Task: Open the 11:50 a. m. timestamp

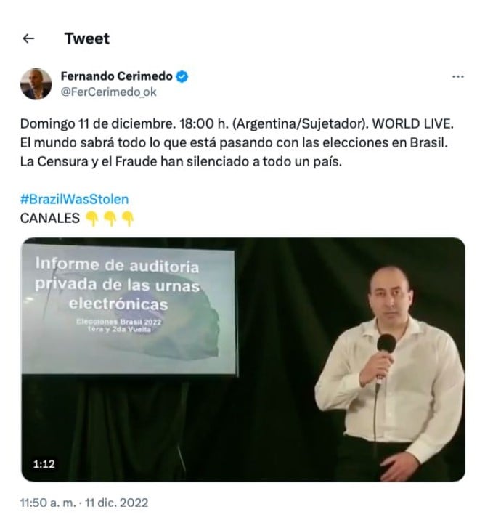Action: [x=48, y=503]
